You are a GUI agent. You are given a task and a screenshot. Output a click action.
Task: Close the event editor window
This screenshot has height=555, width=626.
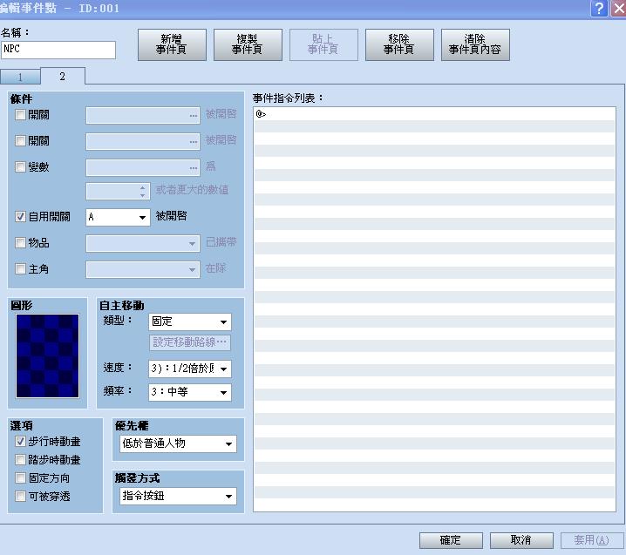click(x=618, y=8)
